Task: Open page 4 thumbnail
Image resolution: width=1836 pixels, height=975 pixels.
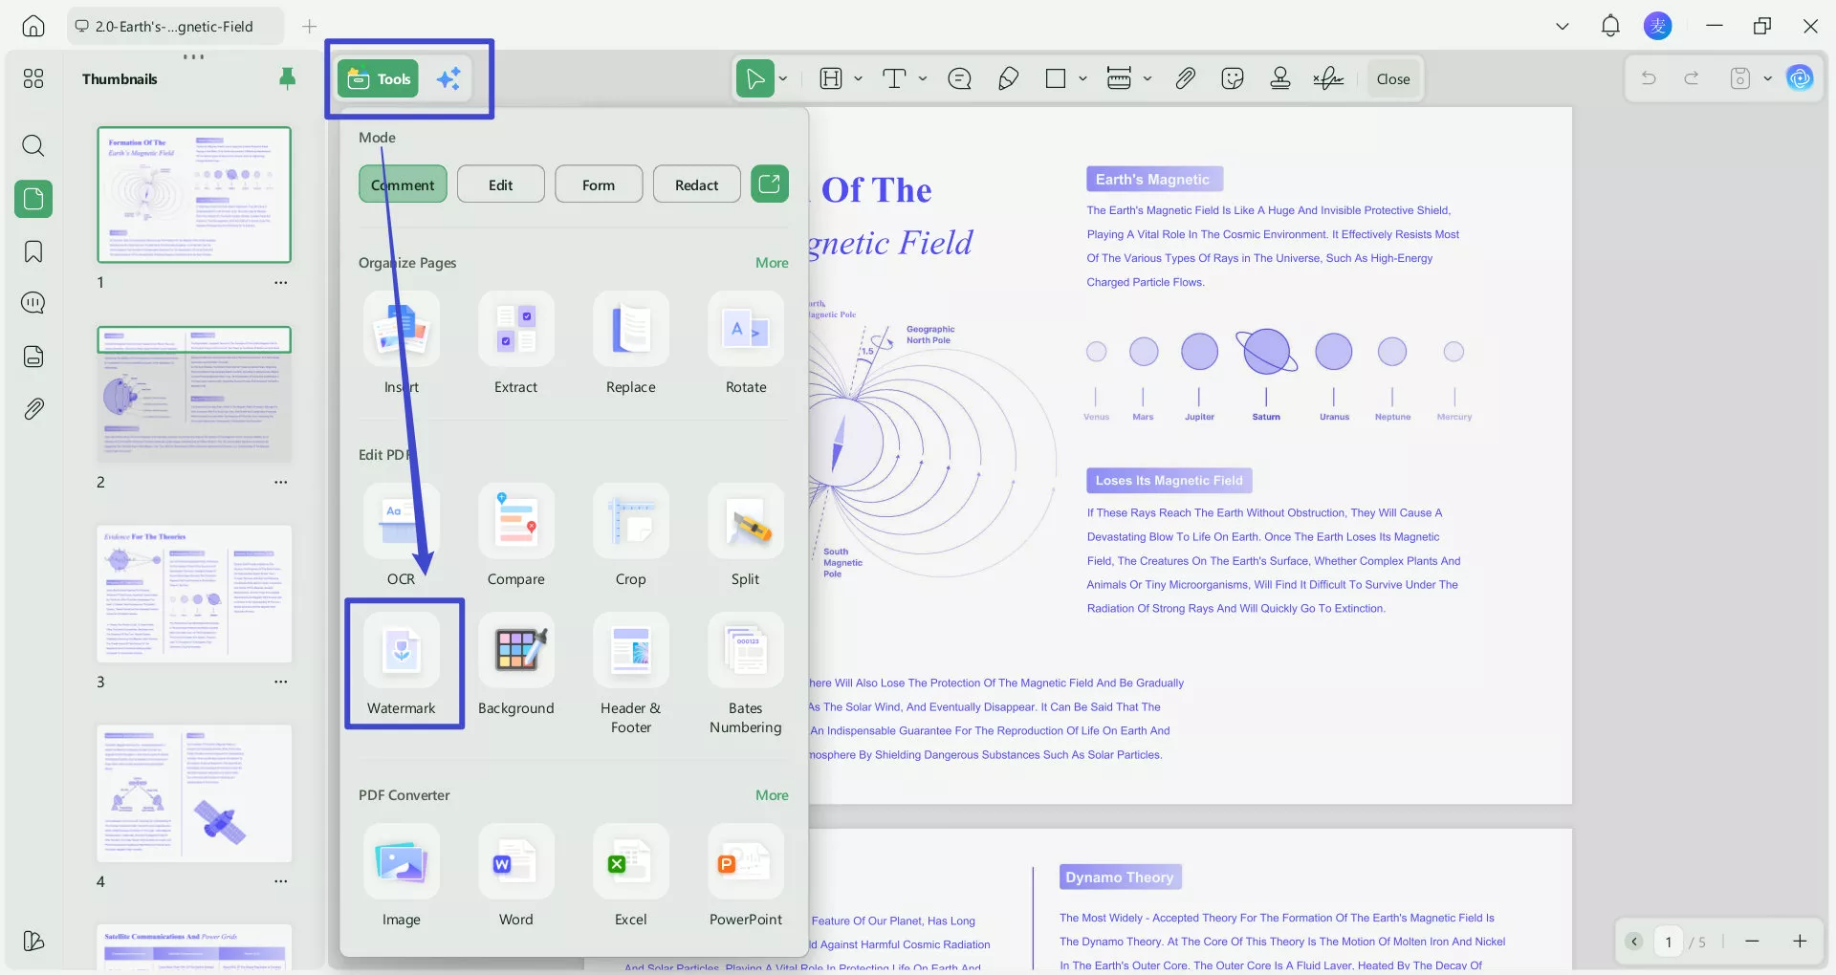Action: 194,793
